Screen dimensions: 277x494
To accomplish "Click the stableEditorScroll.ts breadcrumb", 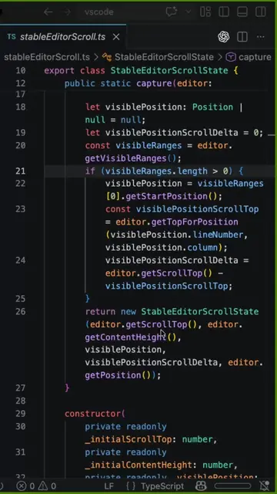I will click(47, 57).
